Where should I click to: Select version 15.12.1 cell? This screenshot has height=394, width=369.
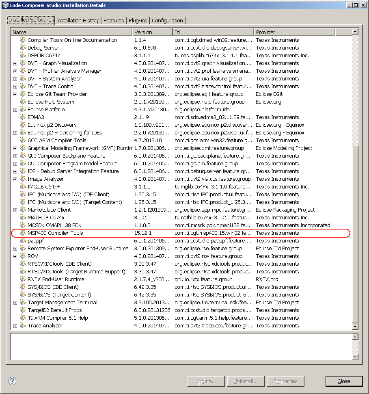pyautogui.click(x=142, y=233)
